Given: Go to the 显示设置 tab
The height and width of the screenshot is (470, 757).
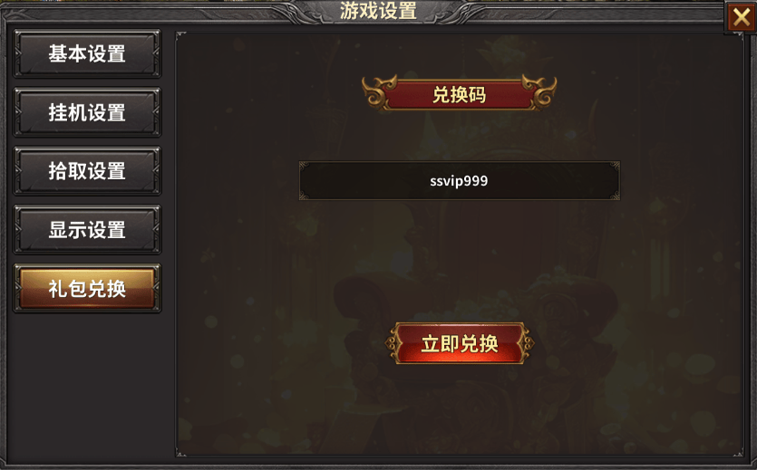Looking at the screenshot, I should (87, 229).
